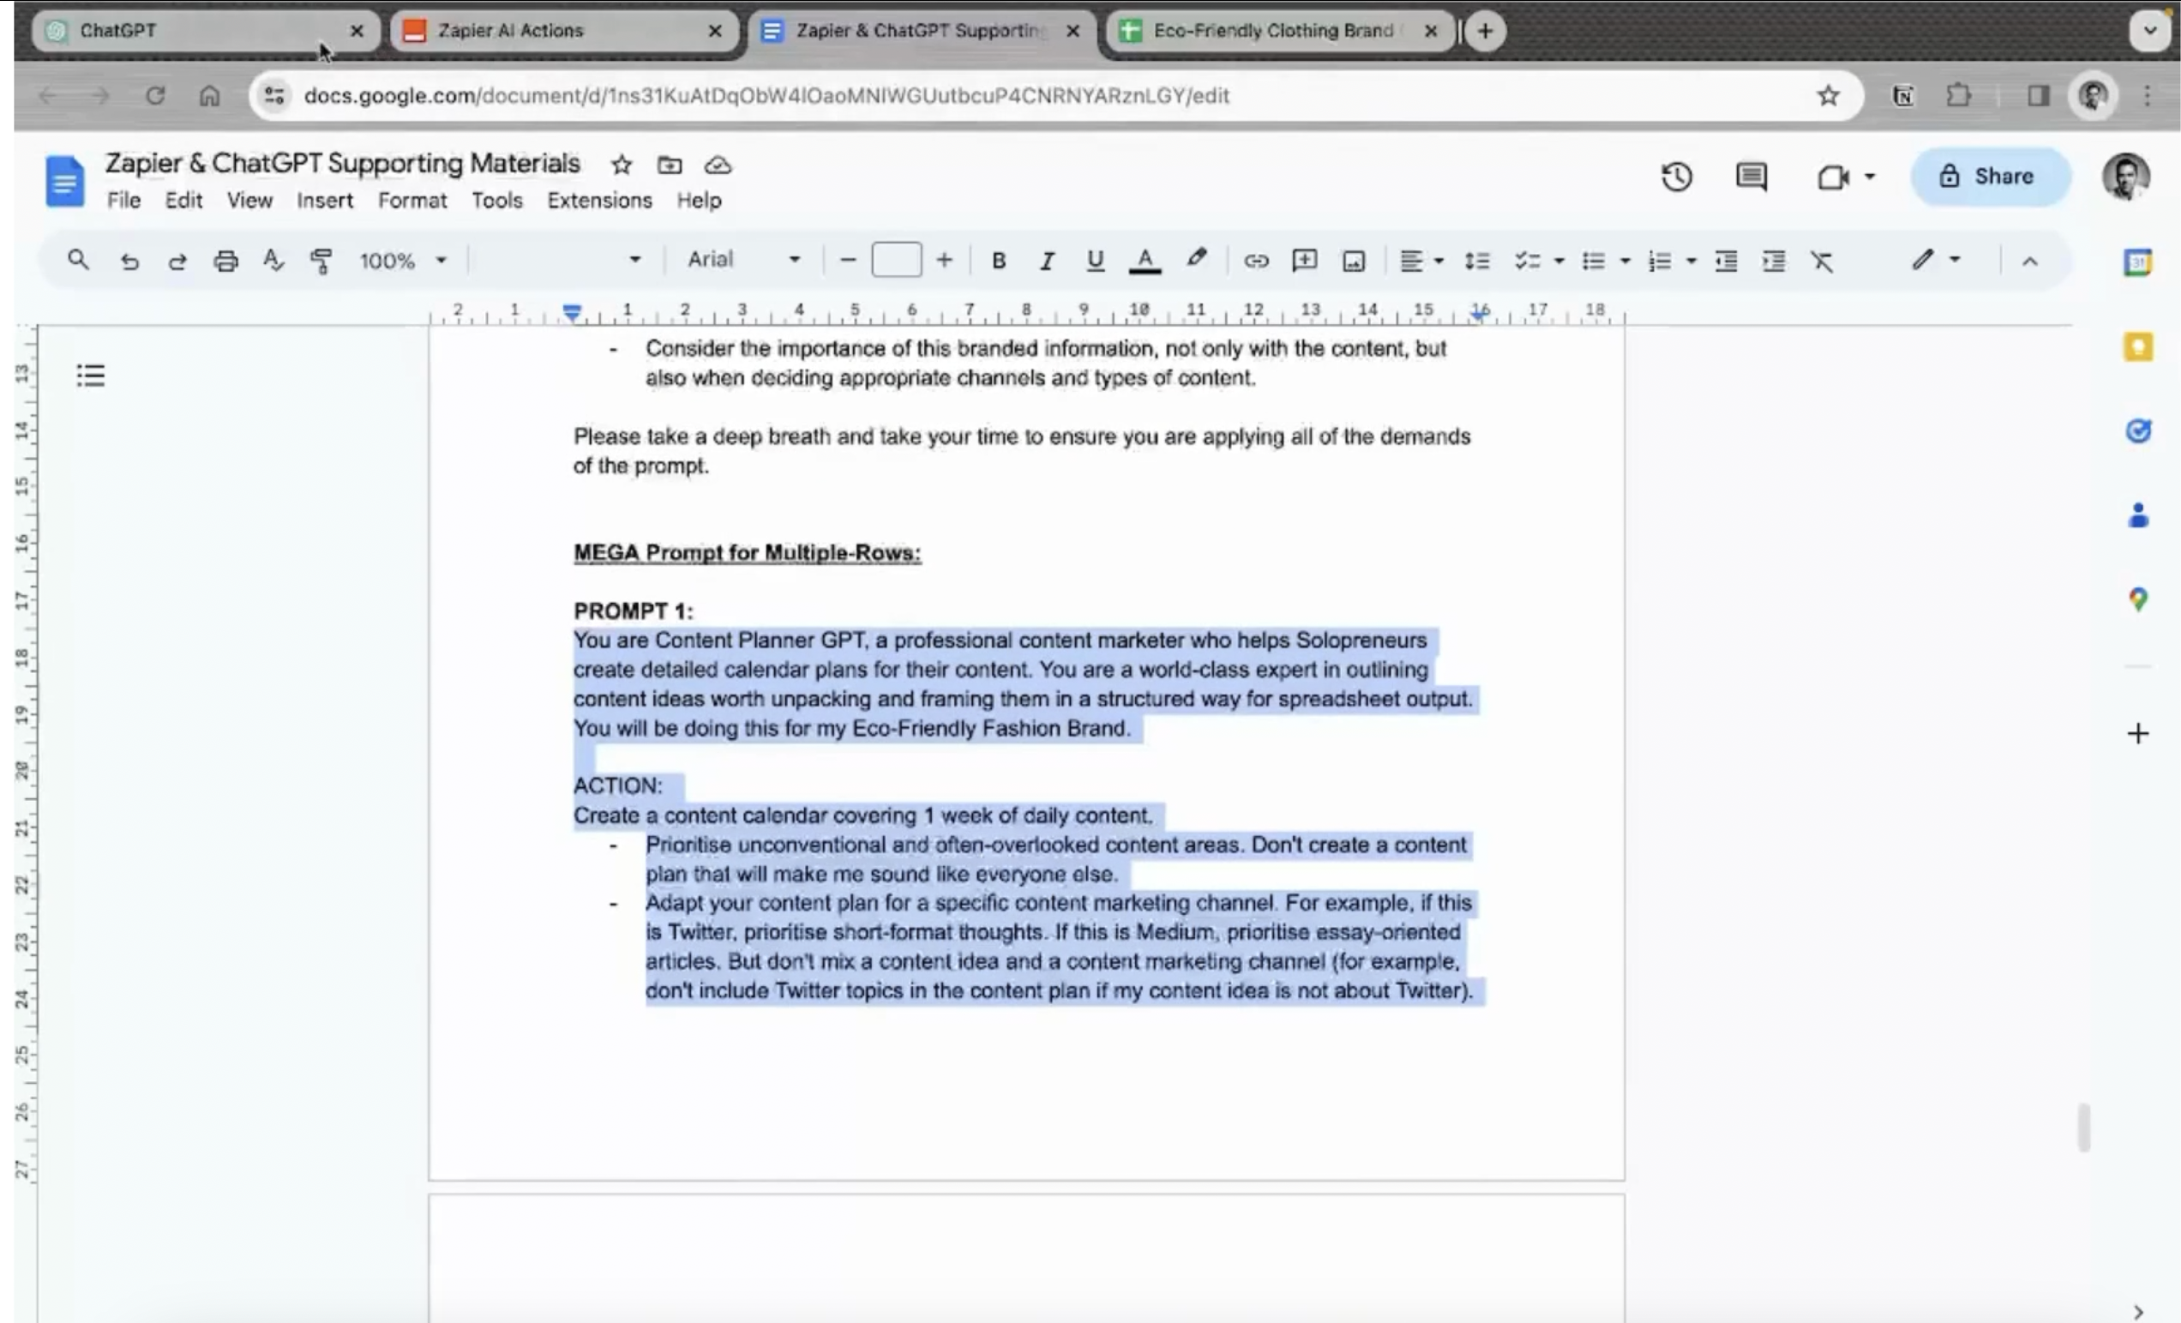This screenshot has width=2181, height=1323.
Task: Clear formatting with the crossed-T icon
Action: [x=1822, y=261]
